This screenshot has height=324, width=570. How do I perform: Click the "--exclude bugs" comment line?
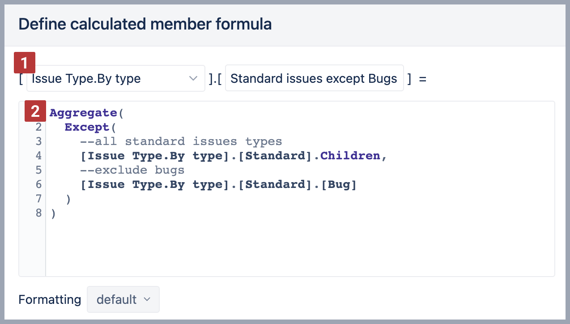click(x=132, y=170)
